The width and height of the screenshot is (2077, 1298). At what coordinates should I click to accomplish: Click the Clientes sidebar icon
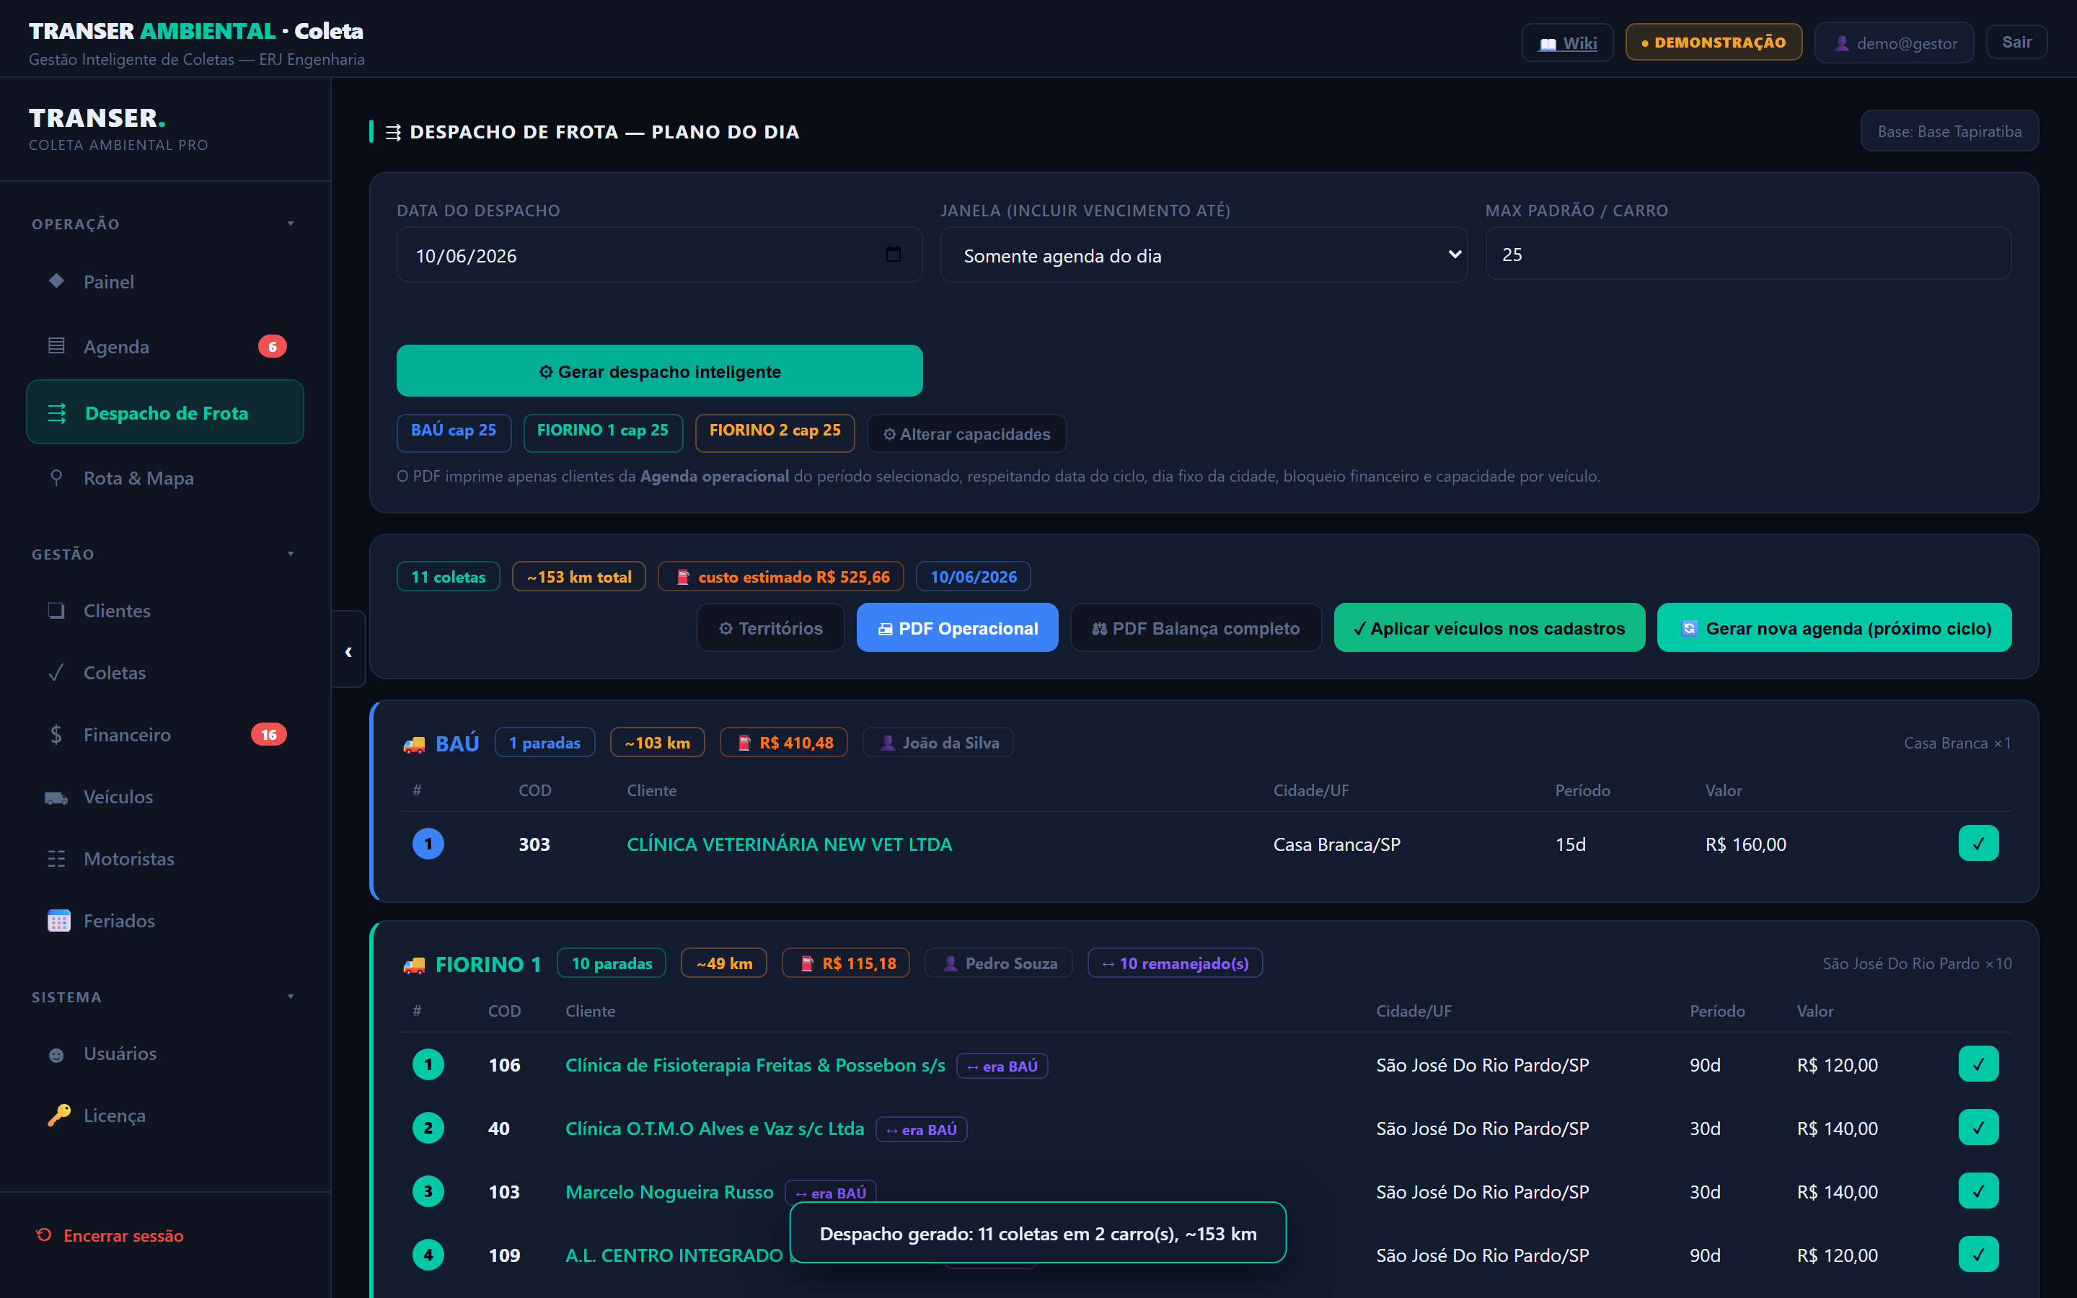pos(57,610)
